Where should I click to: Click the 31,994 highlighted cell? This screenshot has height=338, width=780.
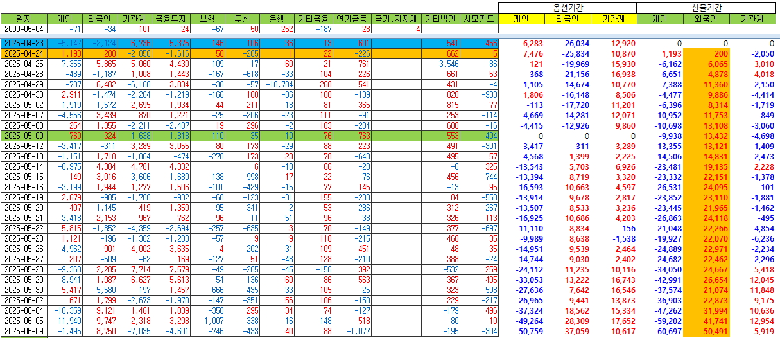[x=706, y=311]
